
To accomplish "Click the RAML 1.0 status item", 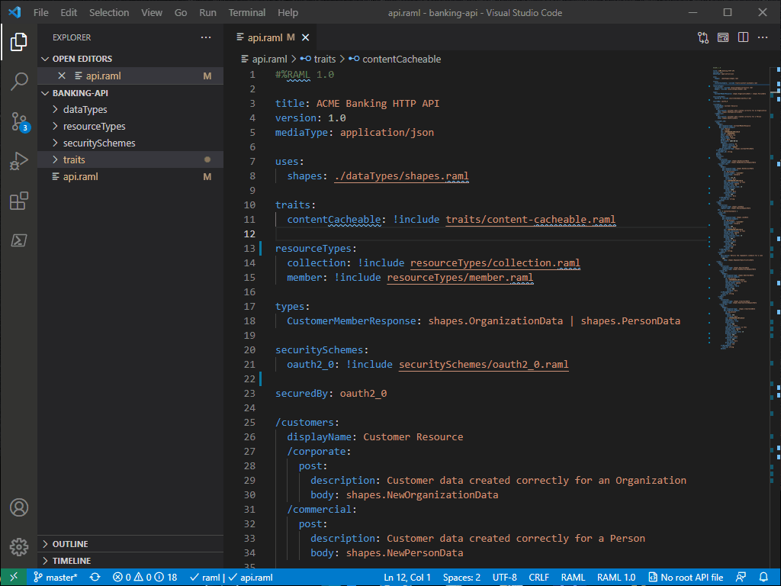I will 616,577.
